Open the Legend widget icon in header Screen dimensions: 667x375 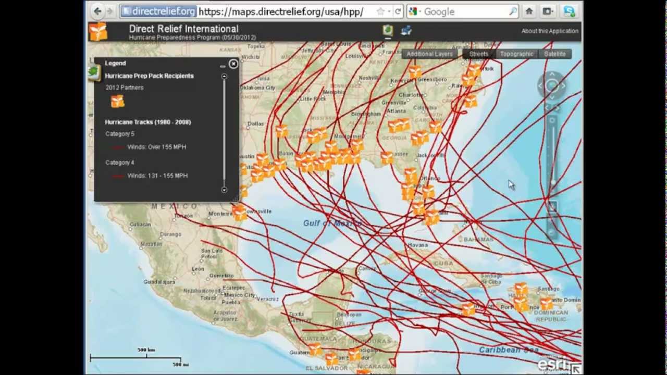coord(388,30)
